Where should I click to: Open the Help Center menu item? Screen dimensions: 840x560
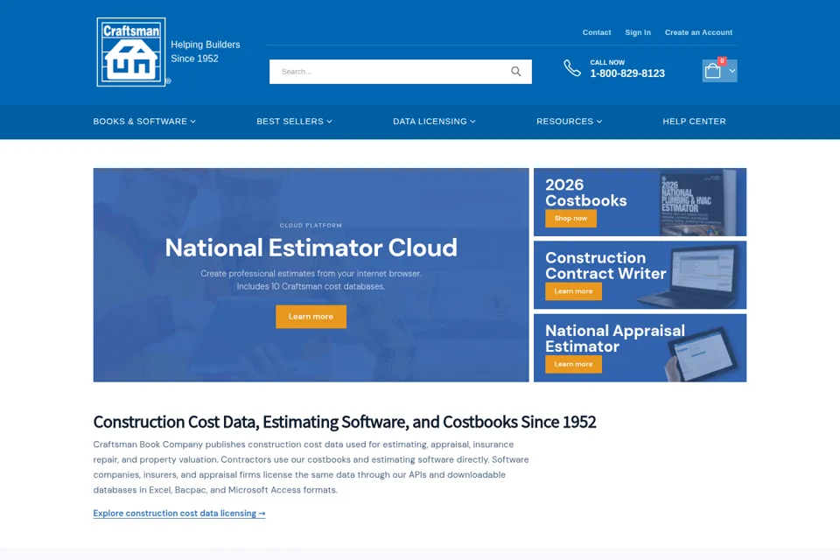[x=694, y=122]
